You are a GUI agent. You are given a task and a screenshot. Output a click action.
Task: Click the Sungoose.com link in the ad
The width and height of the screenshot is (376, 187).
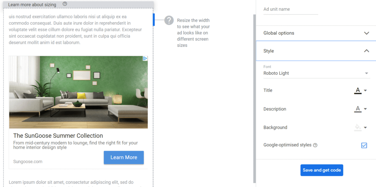pos(28,162)
